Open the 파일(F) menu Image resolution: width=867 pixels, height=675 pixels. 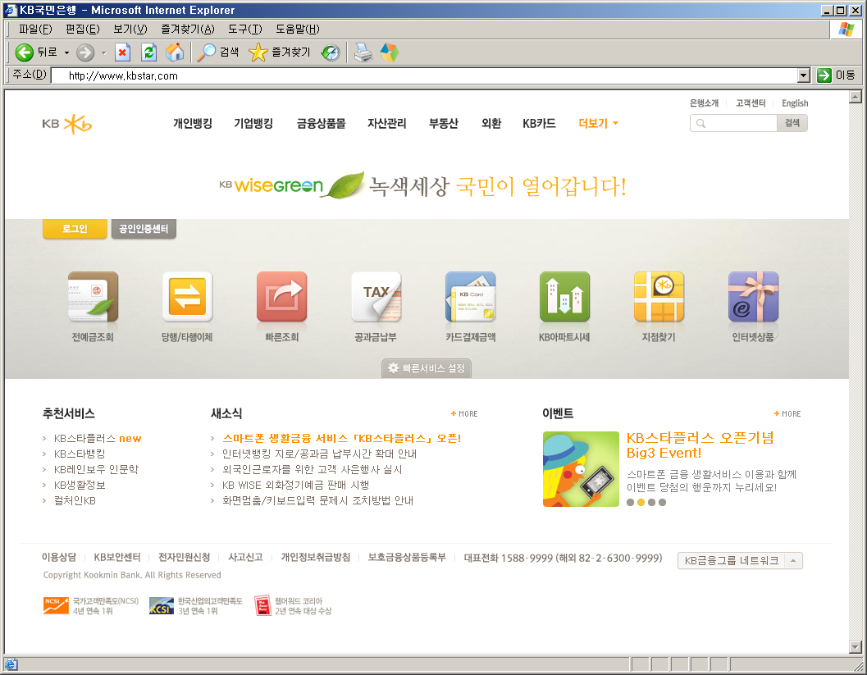(x=35, y=30)
